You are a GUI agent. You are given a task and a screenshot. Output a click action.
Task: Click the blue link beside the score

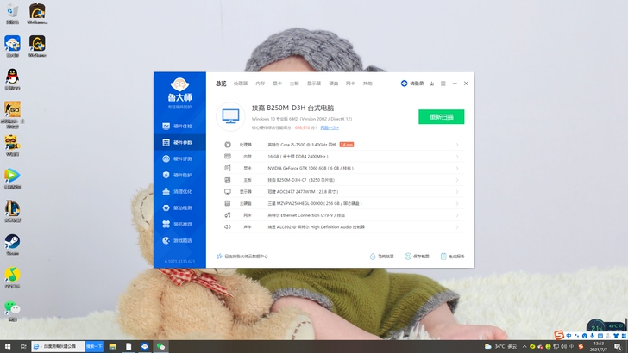[330, 128]
